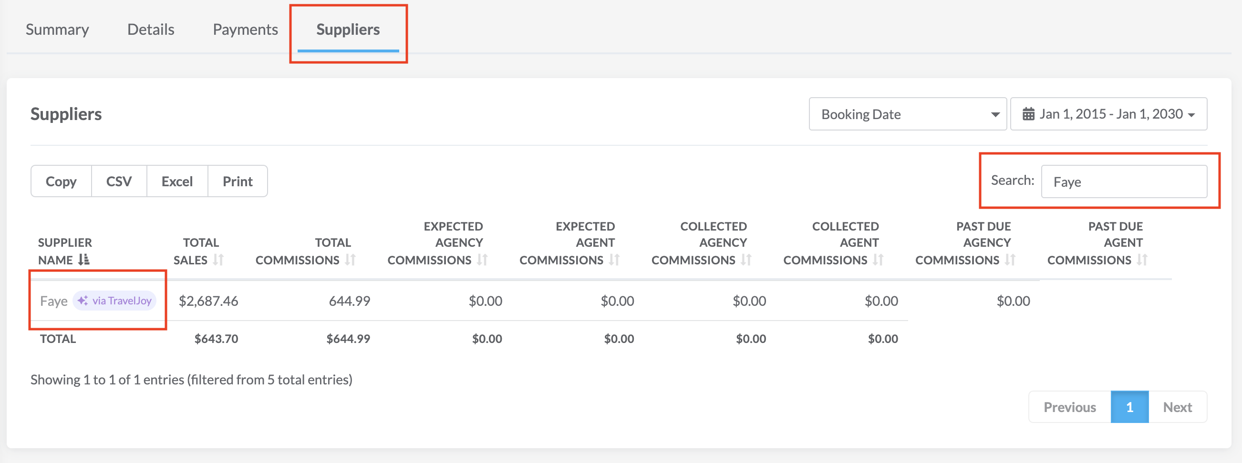Viewport: 1242px width, 463px height.
Task: Click the Copy export button
Action: tap(61, 181)
